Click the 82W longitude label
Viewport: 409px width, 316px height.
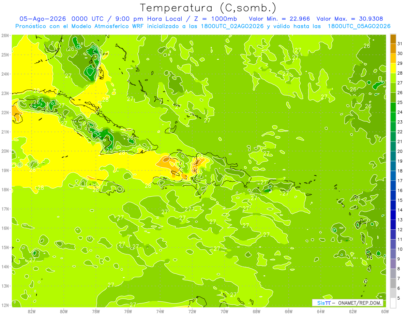coord(32,311)
